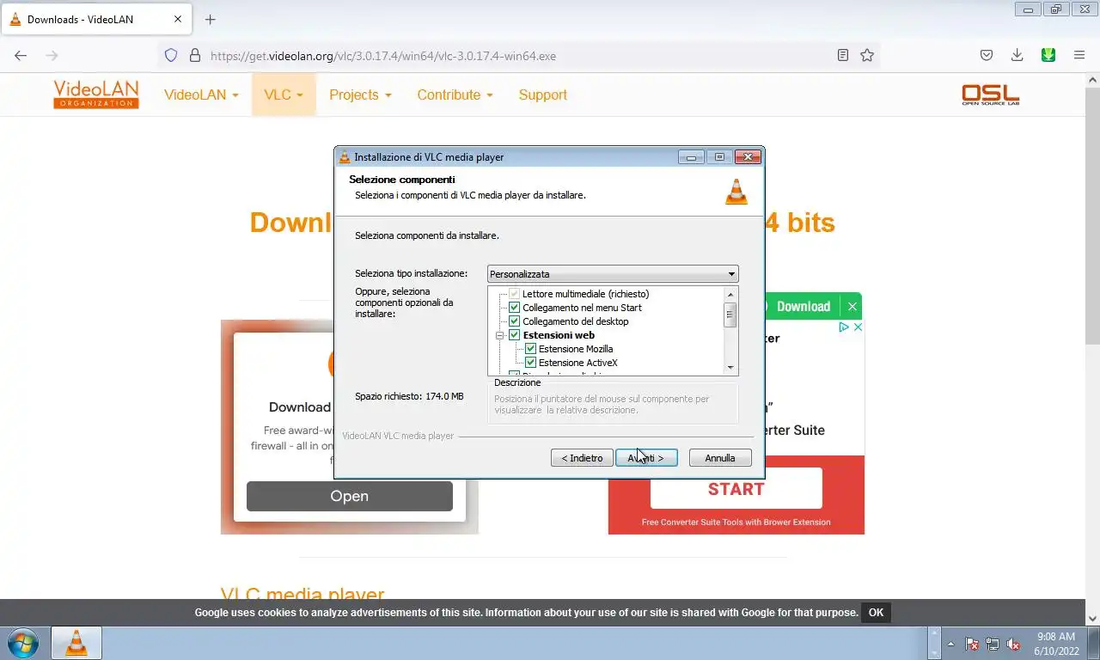Select the Estensione Mozilla tree row label

pyautogui.click(x=576, y=349)
